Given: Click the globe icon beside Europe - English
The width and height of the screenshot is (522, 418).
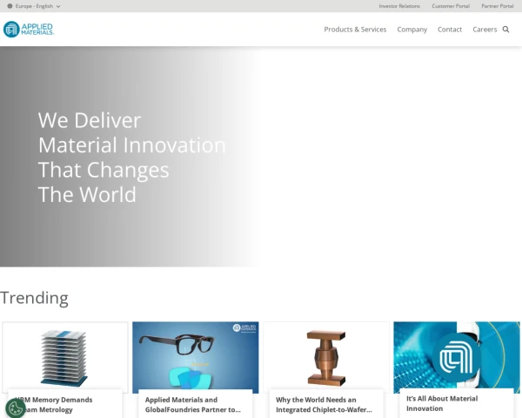Looking at the screenshot, I should click(10, 6).
